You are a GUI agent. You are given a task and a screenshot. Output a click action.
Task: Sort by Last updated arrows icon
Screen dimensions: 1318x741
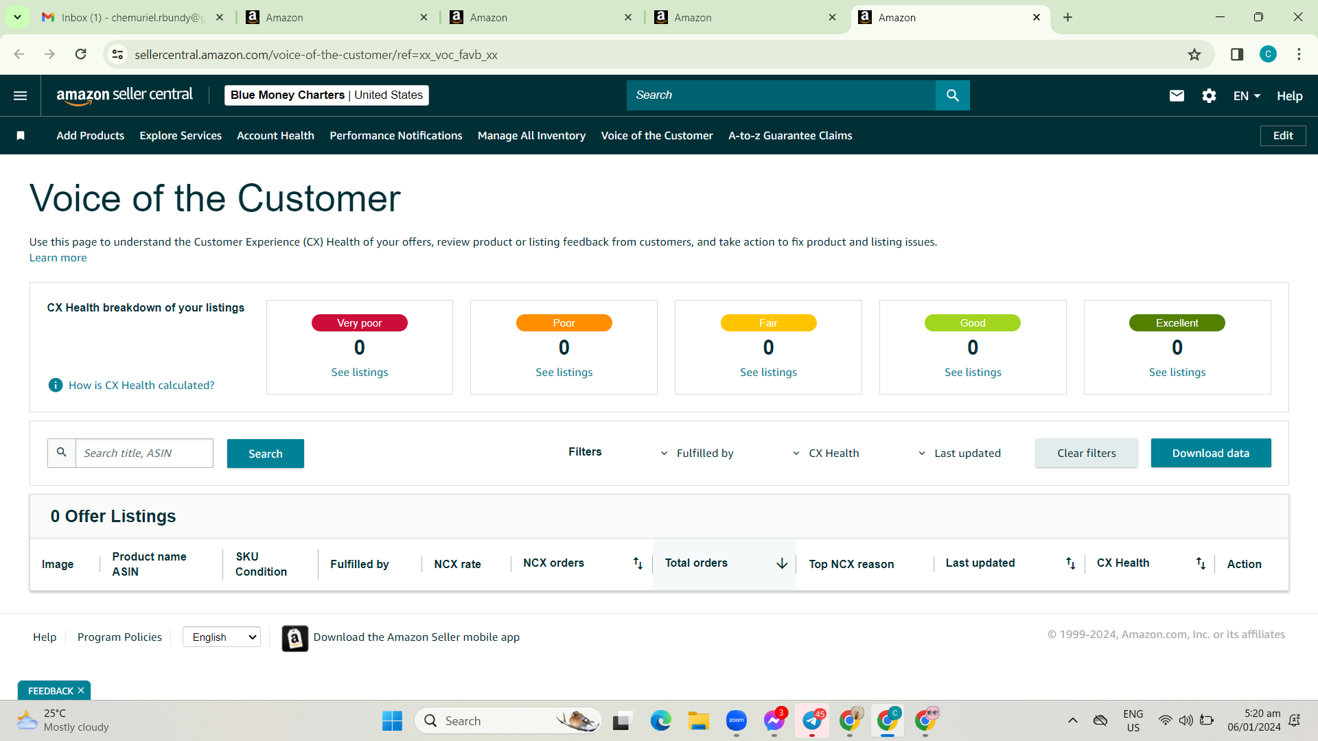pyautogui.click(x=1070, y=563)
